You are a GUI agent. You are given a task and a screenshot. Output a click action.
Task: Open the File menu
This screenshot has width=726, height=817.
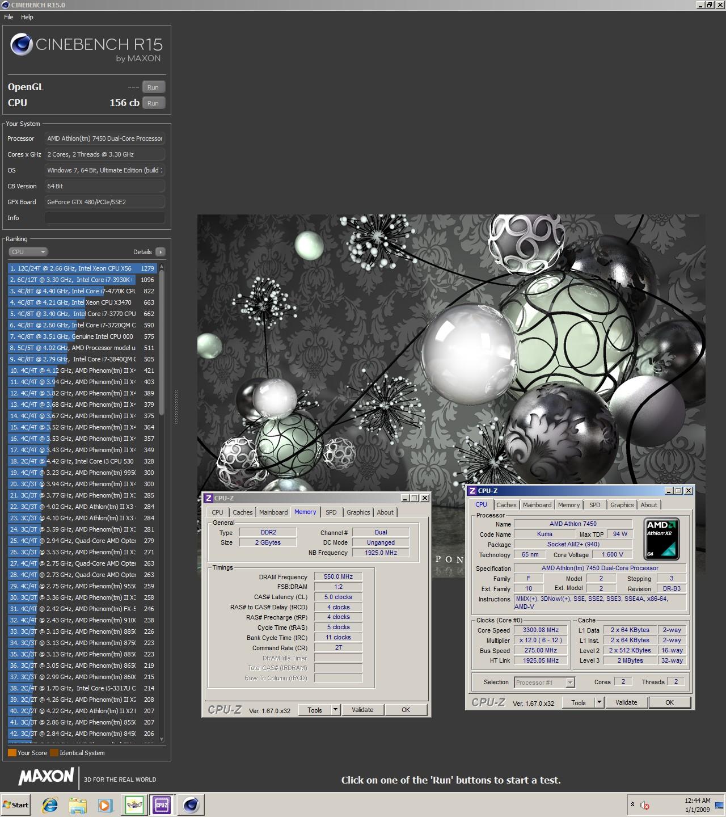pos(9,17)
